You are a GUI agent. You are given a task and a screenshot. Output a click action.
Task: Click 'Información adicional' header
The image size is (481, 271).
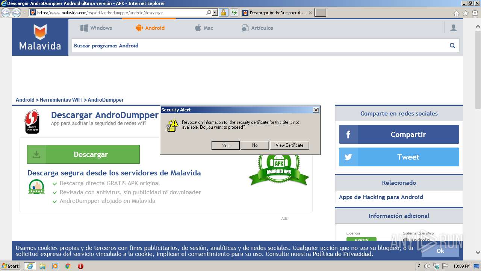[399, 216]
